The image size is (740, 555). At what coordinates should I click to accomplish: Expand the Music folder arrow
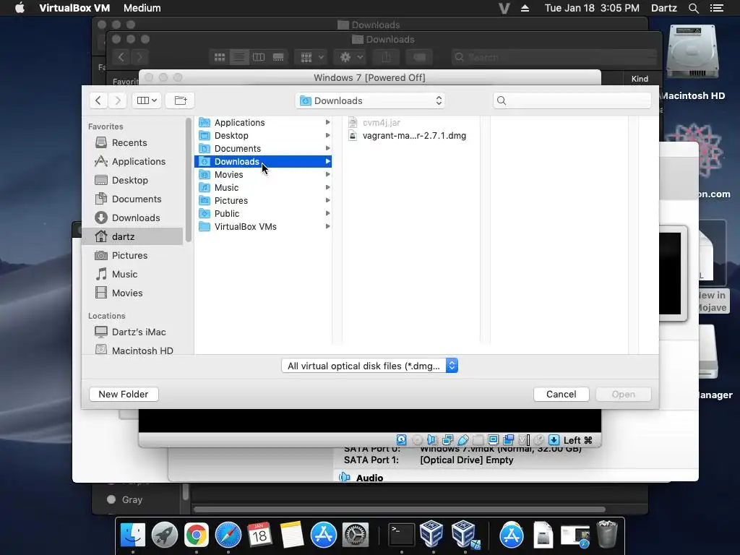tap(327, 187)
